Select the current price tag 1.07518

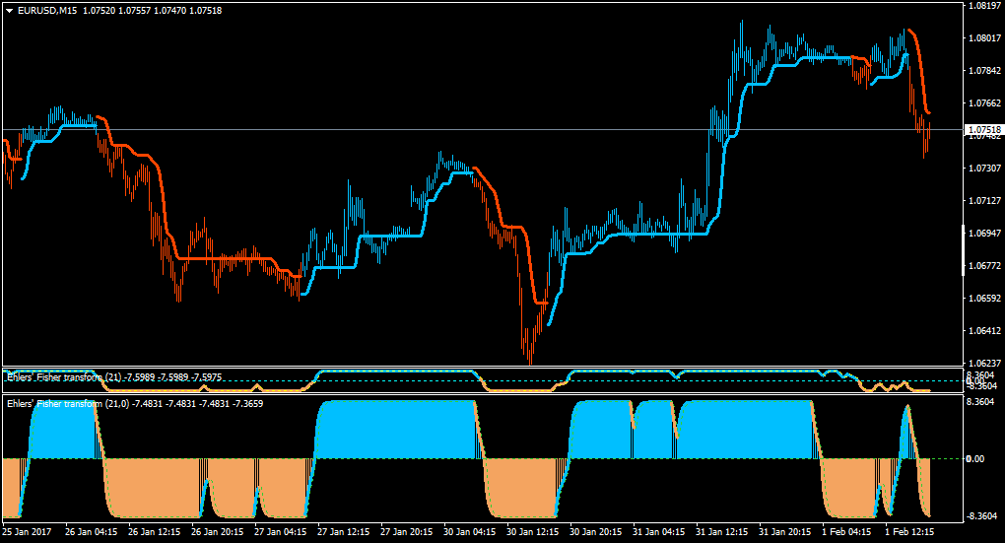[984, 129]
